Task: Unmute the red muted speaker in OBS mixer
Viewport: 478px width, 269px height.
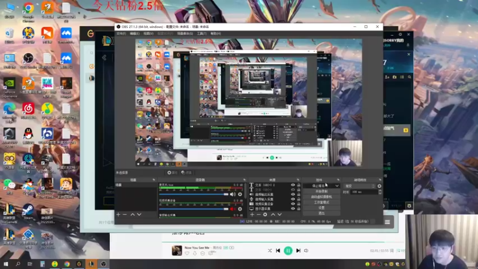Action: click(232, 209)
